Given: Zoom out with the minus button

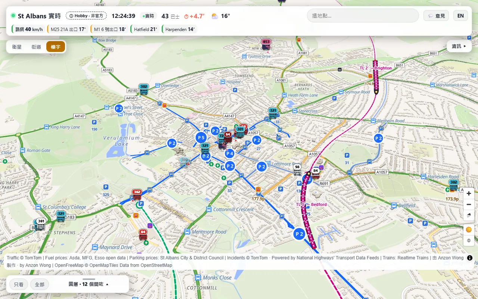Looking at the screenshot, I should [469, 204].
